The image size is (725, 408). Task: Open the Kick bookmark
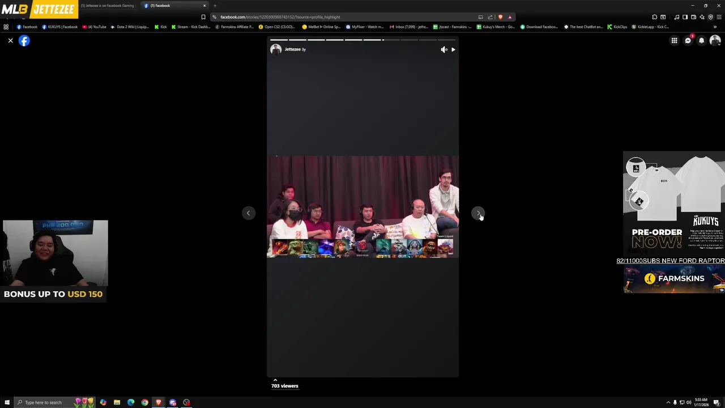click(x=161, y=27)
